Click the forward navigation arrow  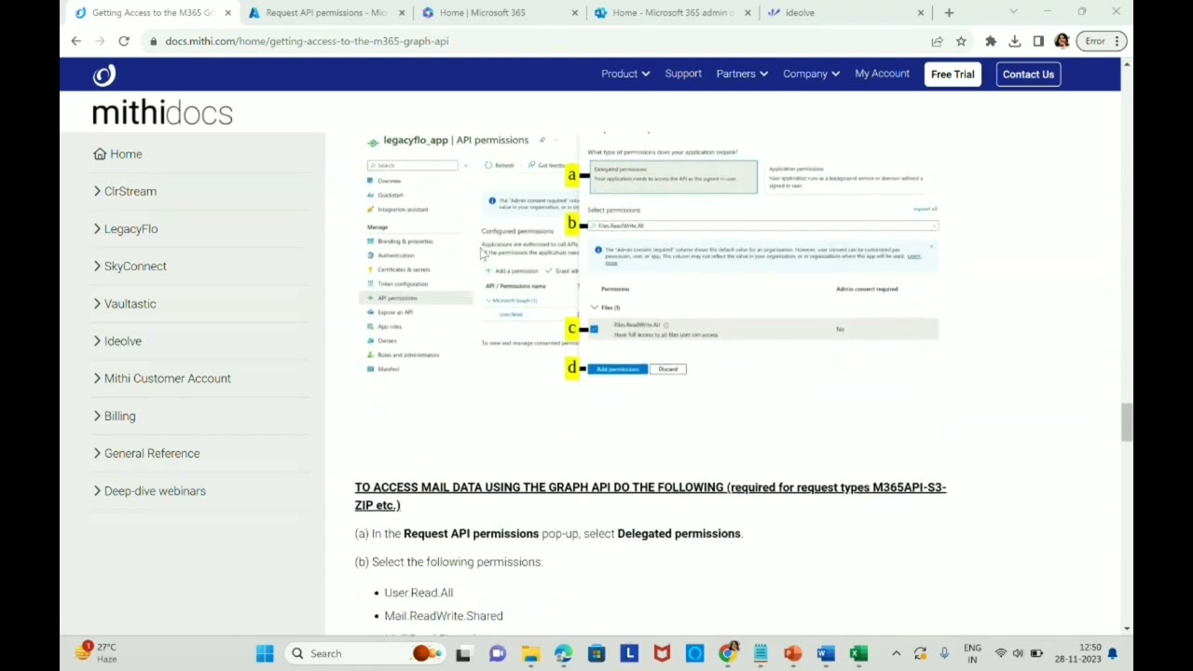100,41
